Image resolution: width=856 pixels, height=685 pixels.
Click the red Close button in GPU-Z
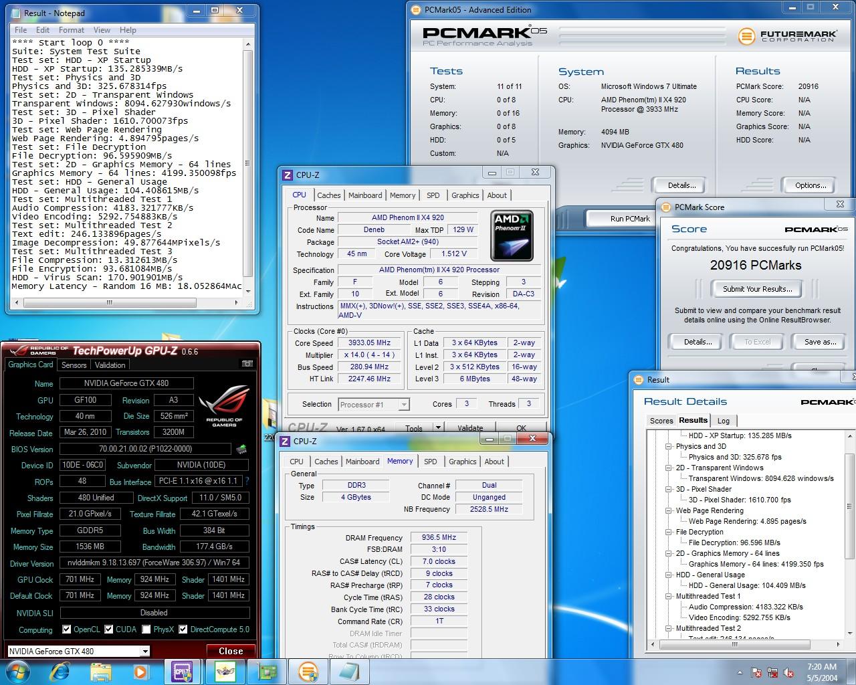(231, 651)
